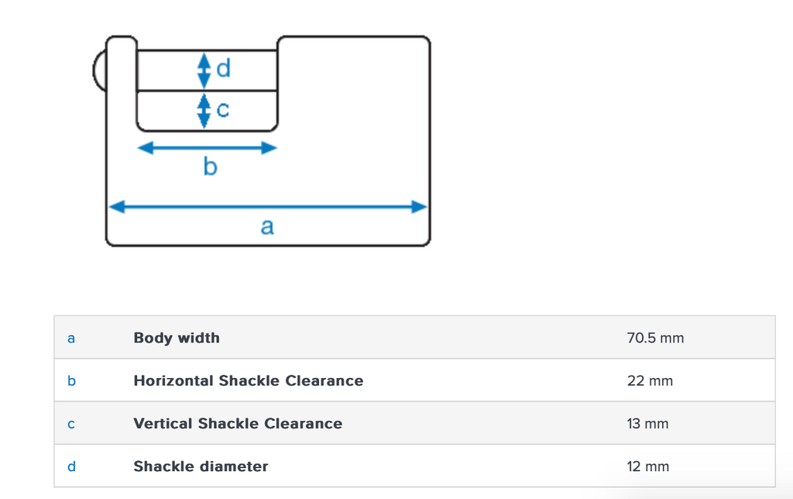This screenshot has width=793, height=499.
Task: Click the blue letter b in the table
Action: pos(71,380)
